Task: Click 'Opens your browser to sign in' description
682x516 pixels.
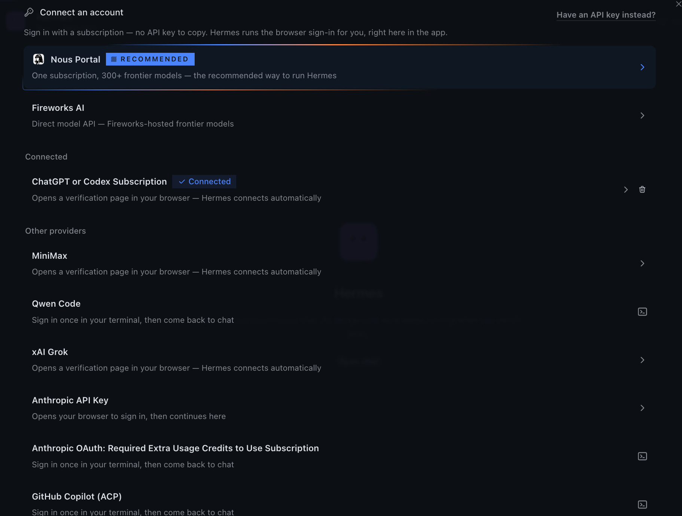Action: click(129, 416)
